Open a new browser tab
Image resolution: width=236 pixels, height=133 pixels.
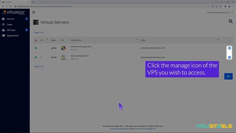[33, 2]
